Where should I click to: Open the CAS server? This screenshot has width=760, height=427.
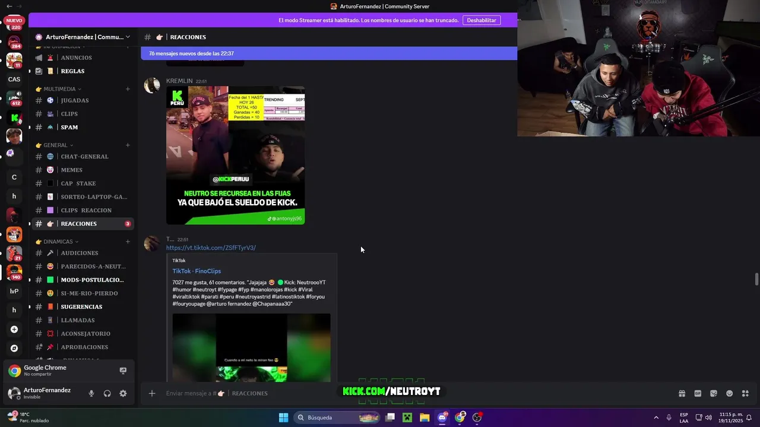coord(14,79)
